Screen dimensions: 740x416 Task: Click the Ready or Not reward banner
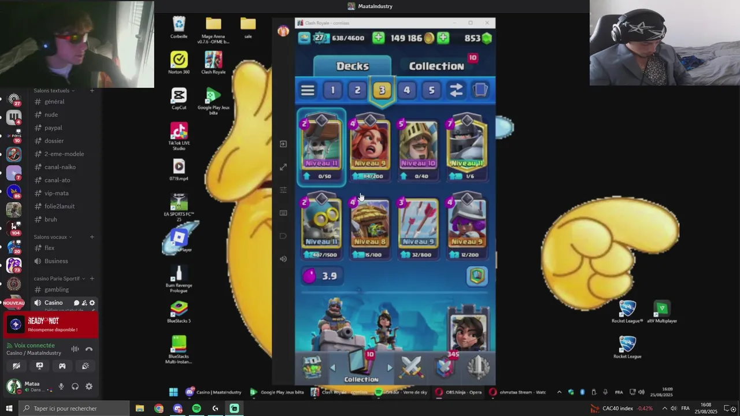51,325
